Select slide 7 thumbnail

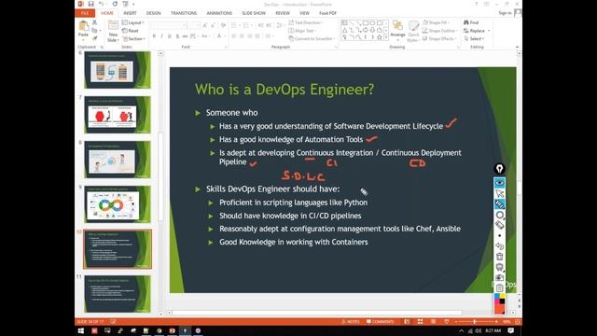point(118,115)
